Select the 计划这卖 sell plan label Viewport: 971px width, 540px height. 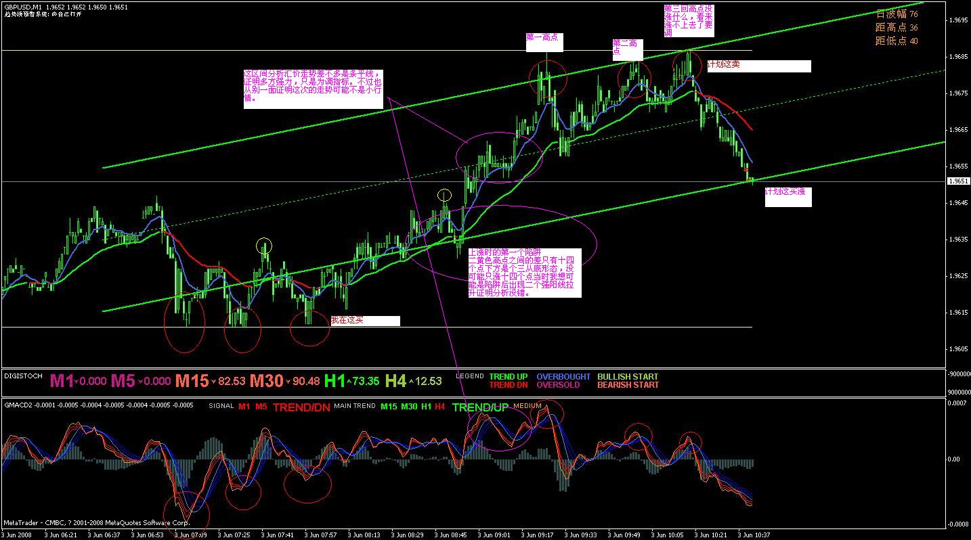758,66
